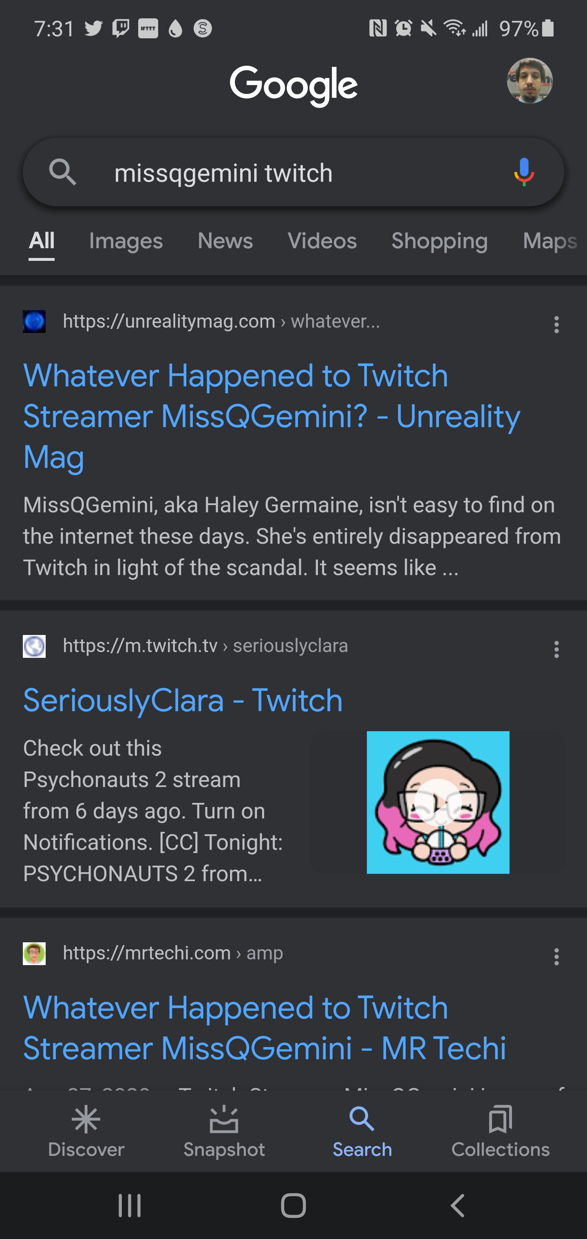Switch to the Videos results tab

click(x=322, y=241)
